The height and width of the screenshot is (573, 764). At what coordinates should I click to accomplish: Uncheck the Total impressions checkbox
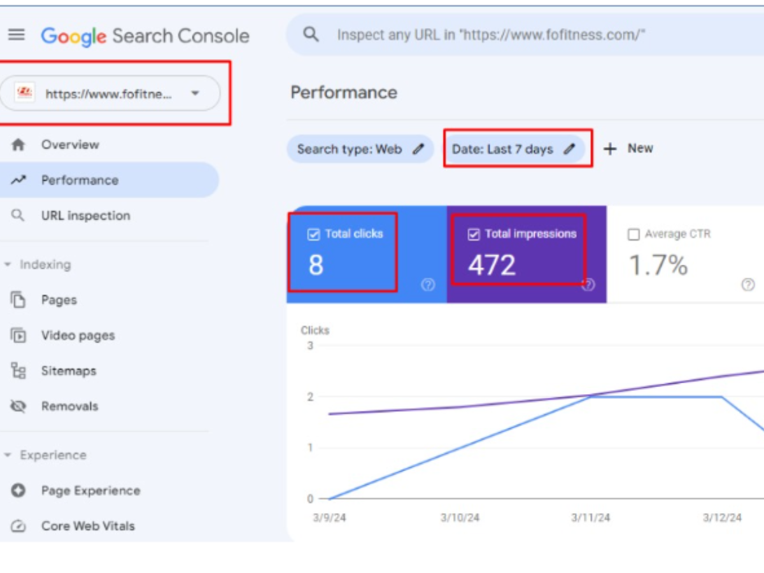(x=473, y=234)
